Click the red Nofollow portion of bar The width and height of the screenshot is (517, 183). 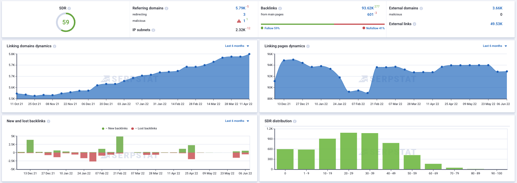coord(359,24)
